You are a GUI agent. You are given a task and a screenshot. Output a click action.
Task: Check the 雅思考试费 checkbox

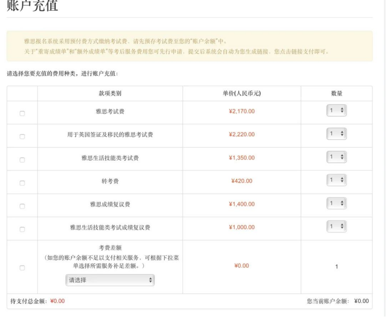tap(22, 113)
